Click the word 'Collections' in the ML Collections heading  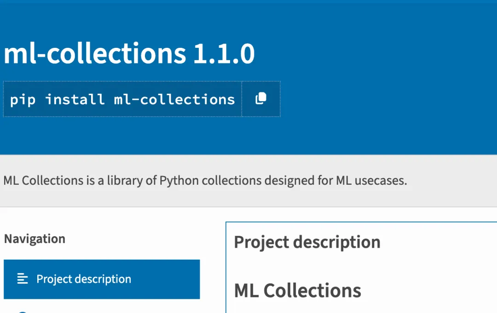click(x=312, y=290)
